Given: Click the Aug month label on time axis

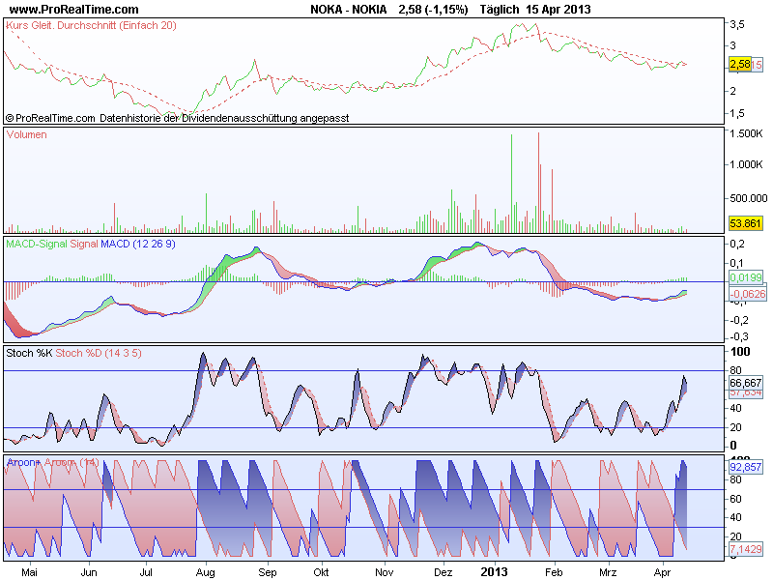Looking at the screenshot, I should (205, 572).
